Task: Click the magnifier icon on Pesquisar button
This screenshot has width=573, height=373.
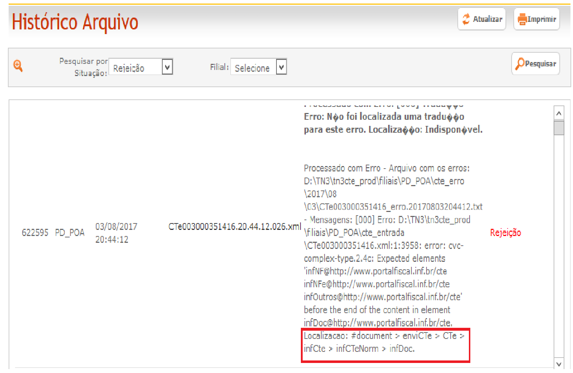Action: coord(520,64)
